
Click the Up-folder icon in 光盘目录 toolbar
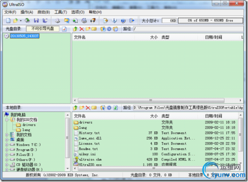pos(75,29)
